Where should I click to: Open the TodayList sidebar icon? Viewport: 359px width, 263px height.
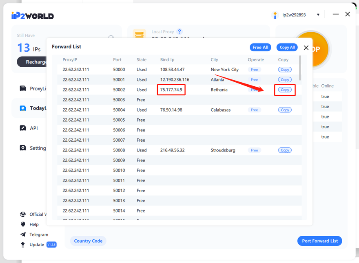(23, 108)
